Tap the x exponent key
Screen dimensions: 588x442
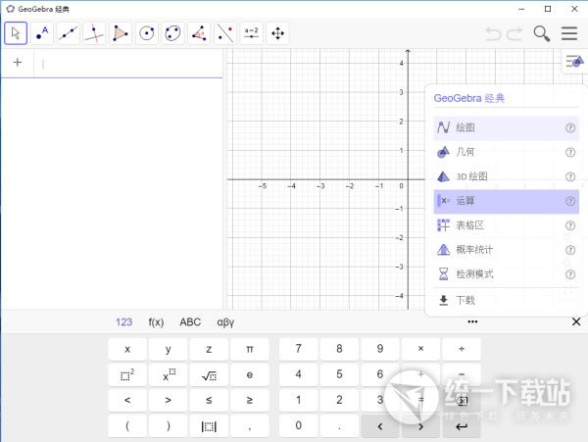point(168,374)
